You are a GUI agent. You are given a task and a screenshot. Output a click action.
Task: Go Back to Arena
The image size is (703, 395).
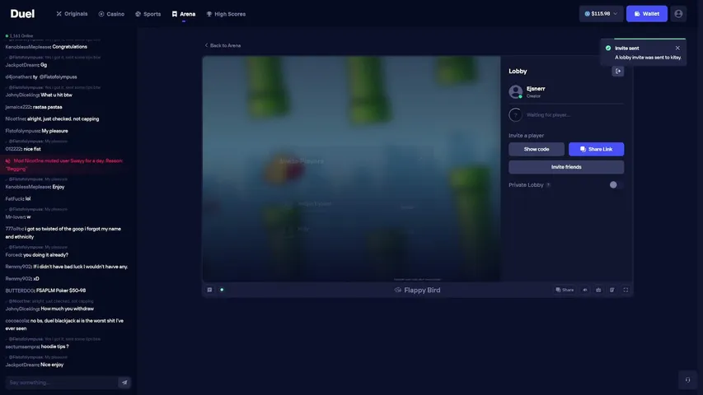click(223, 45)
